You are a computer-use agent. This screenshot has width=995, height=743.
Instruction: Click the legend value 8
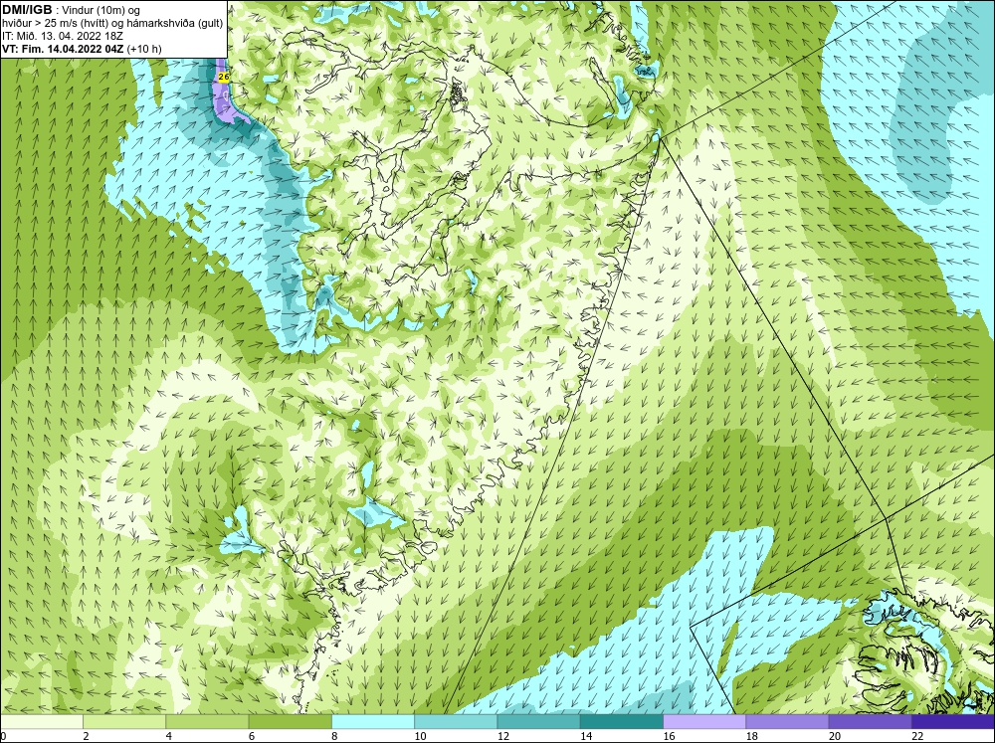[x=334, y=736]
